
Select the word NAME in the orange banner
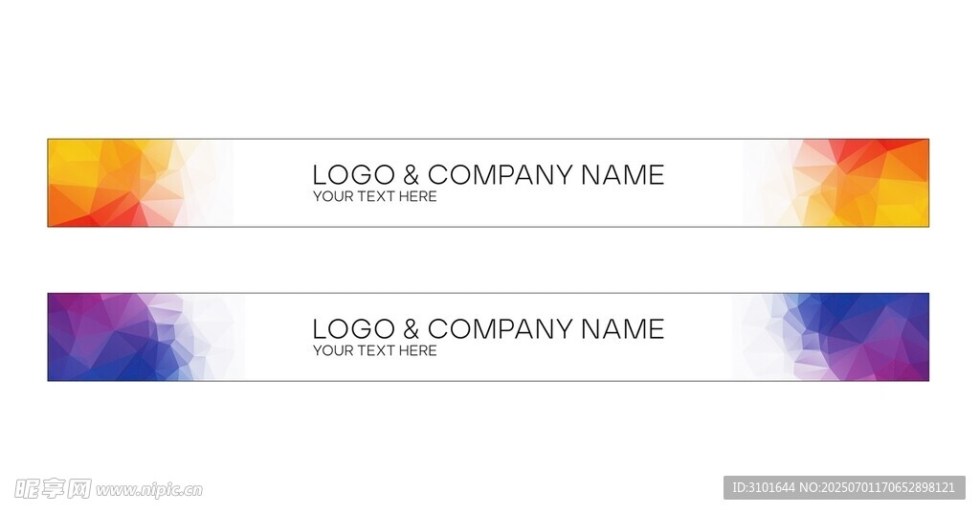pyautogui.click(x=622, y=175)
